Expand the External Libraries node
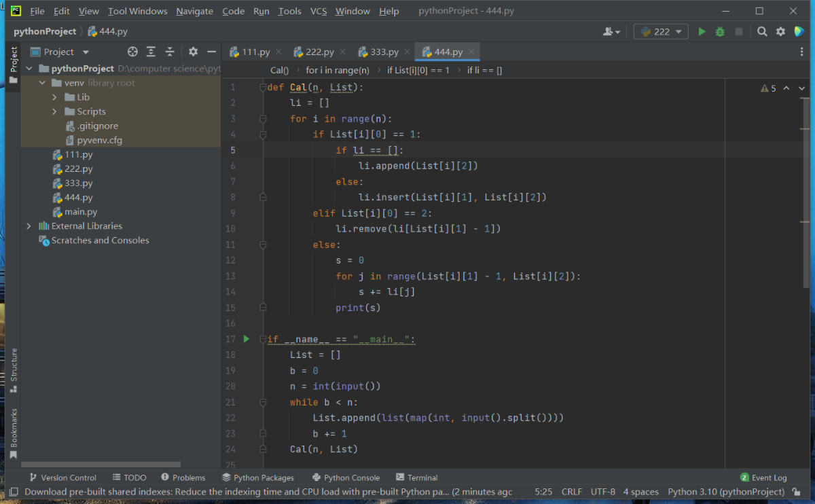Viewport: 815px width, 504px height. (x=29, y=226)
